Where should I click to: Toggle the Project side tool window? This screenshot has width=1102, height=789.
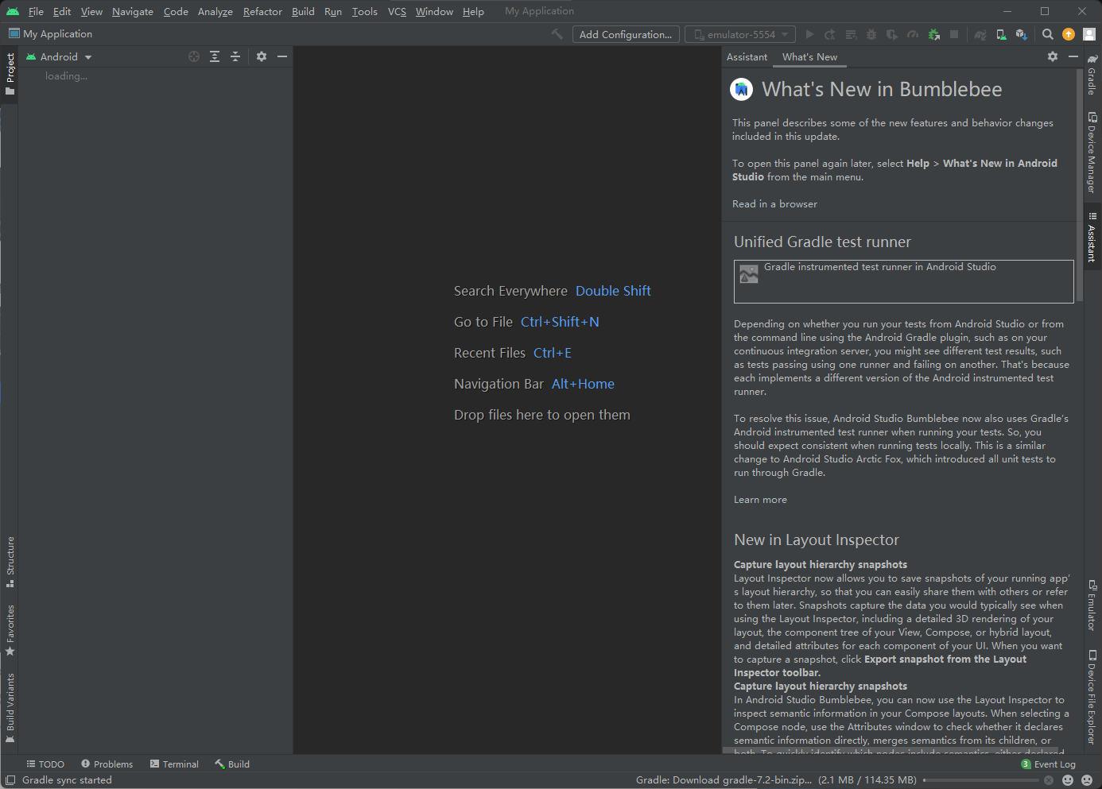(10, 74)
